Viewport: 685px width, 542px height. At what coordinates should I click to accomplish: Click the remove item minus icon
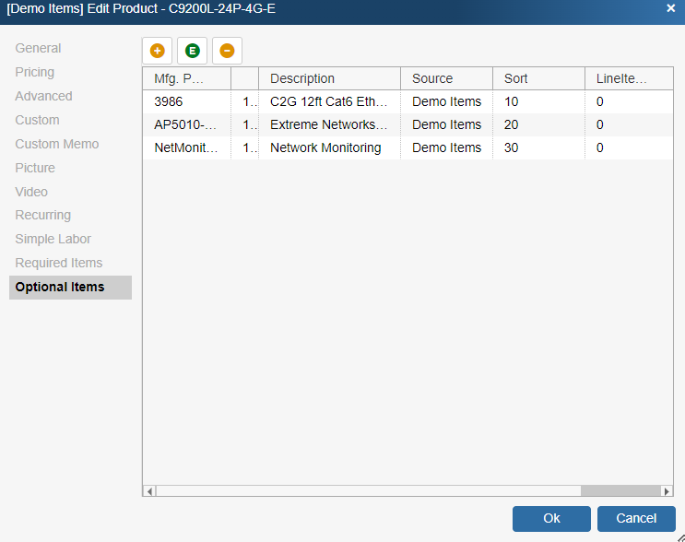[227, 51]
